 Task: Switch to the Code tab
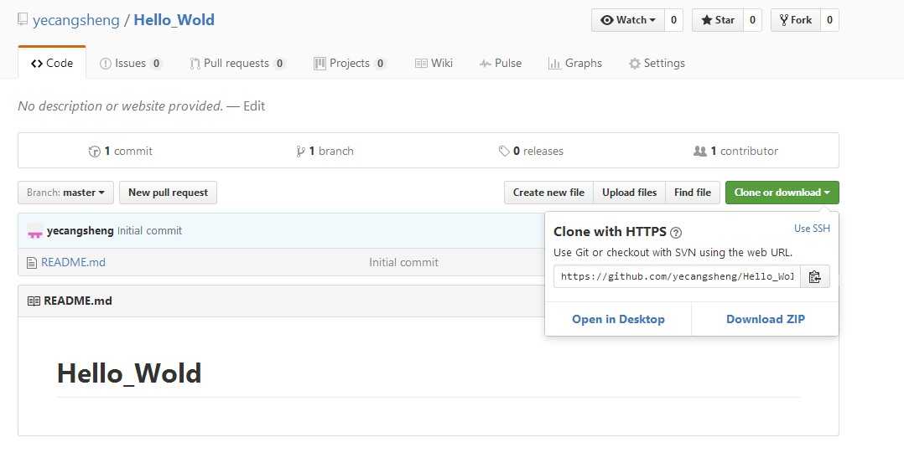[52, 63]
